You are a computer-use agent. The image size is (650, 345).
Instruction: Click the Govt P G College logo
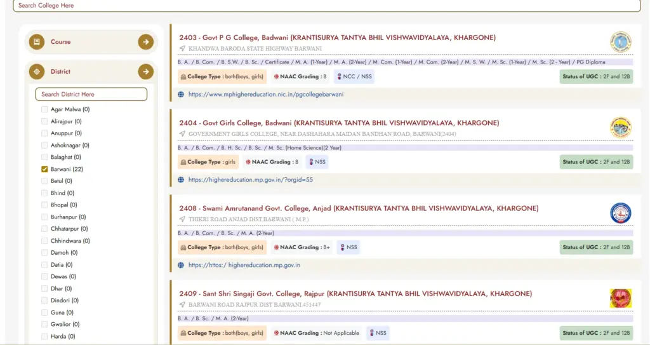(x=621, y=42)
